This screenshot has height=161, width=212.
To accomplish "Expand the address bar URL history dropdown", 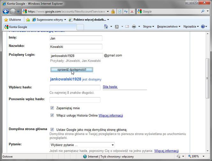I will 108,11.
